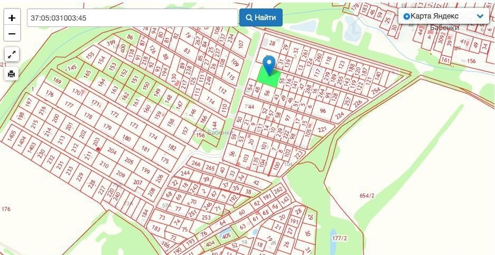Click the magnifier icon in Найти button
495x255 pixels.
pos(249,17)
